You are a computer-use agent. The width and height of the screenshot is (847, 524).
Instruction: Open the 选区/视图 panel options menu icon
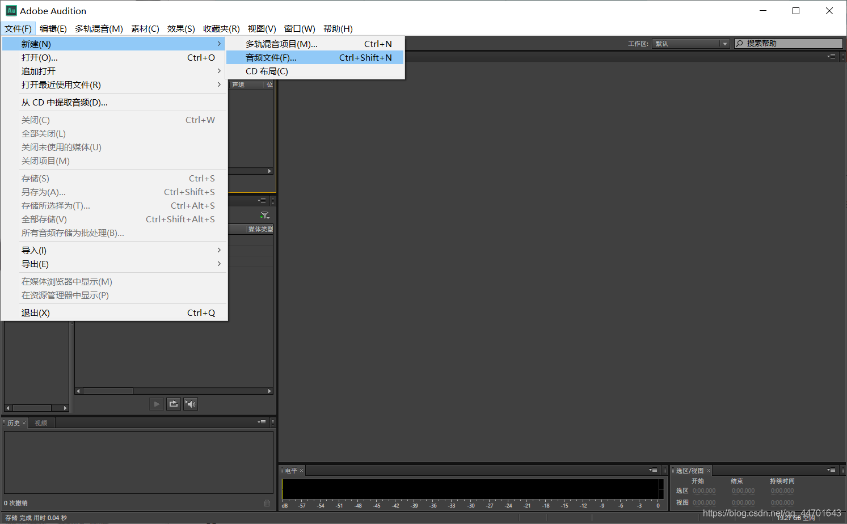click(831, 470)
